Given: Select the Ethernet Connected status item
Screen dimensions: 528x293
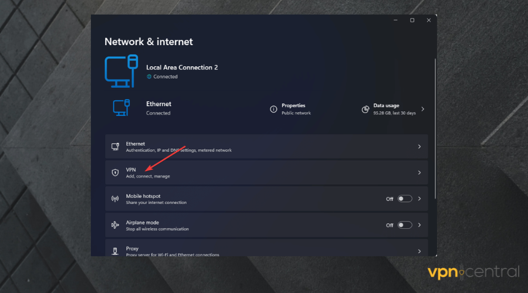Looking at the screenshot, I should [x=158, y=108].
